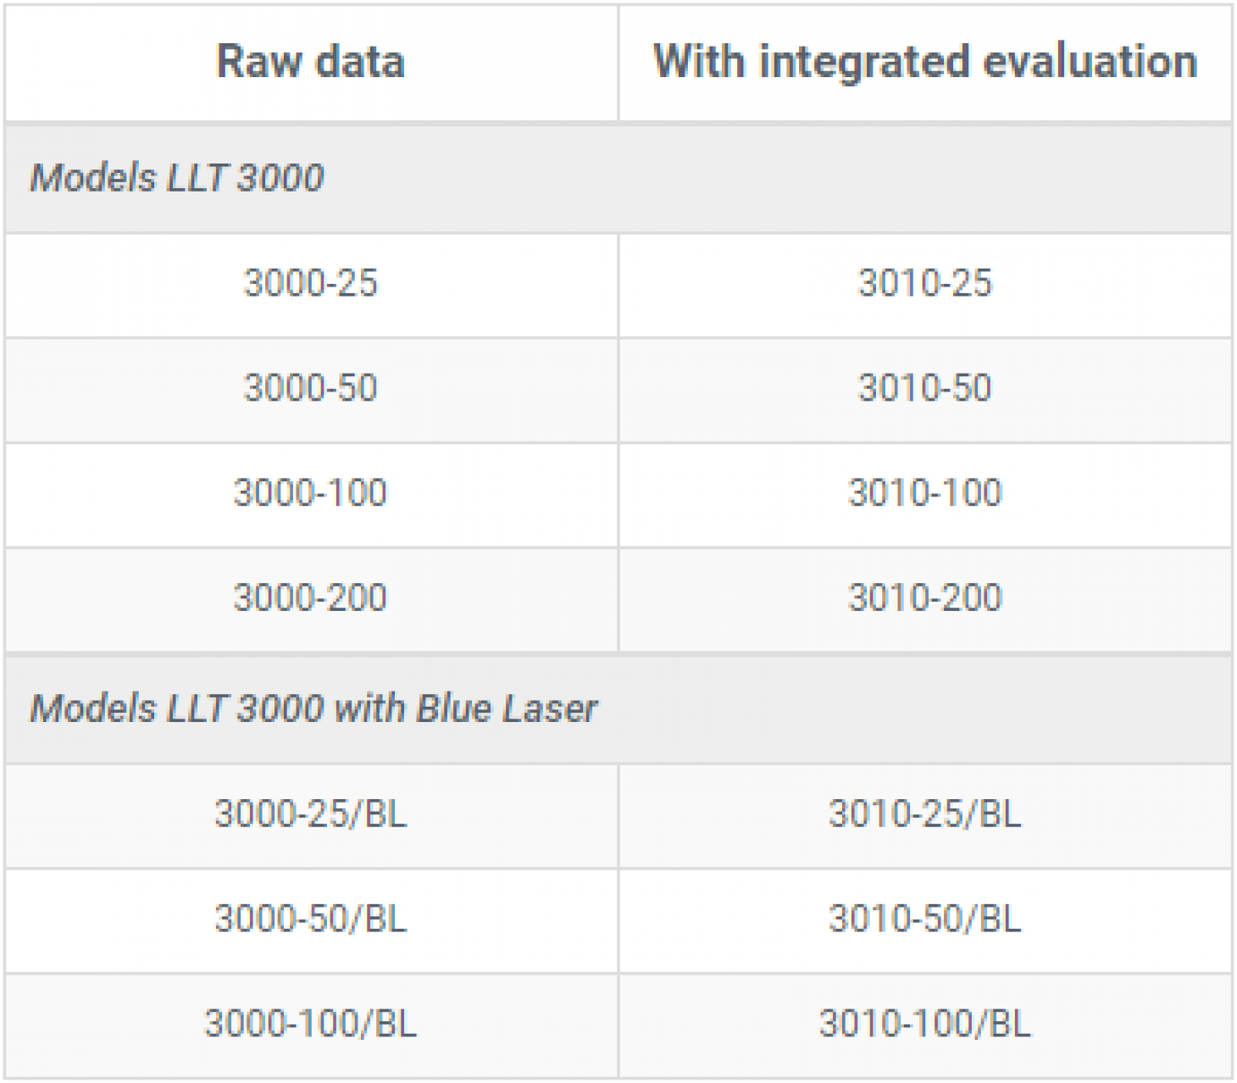
Task: Click the 3010-25/BL cell
Action: point(924,814)
